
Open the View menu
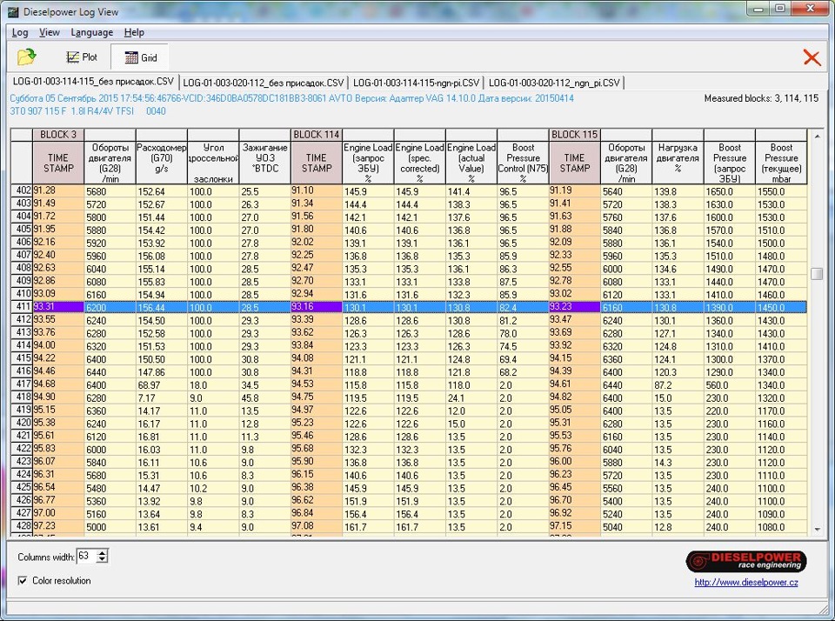point(50,32)
